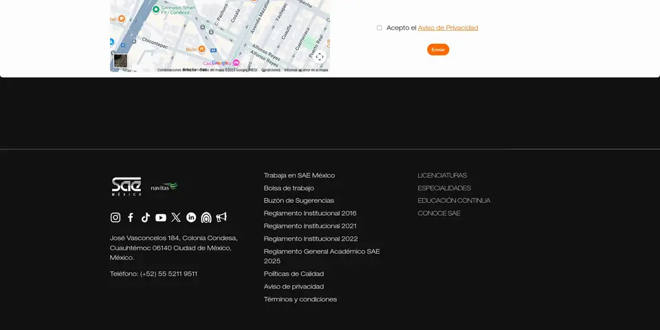Click the Facebook icon in footer
This screenshot has height=330, width=660.
pyautogui.click(x=131, y=217)
